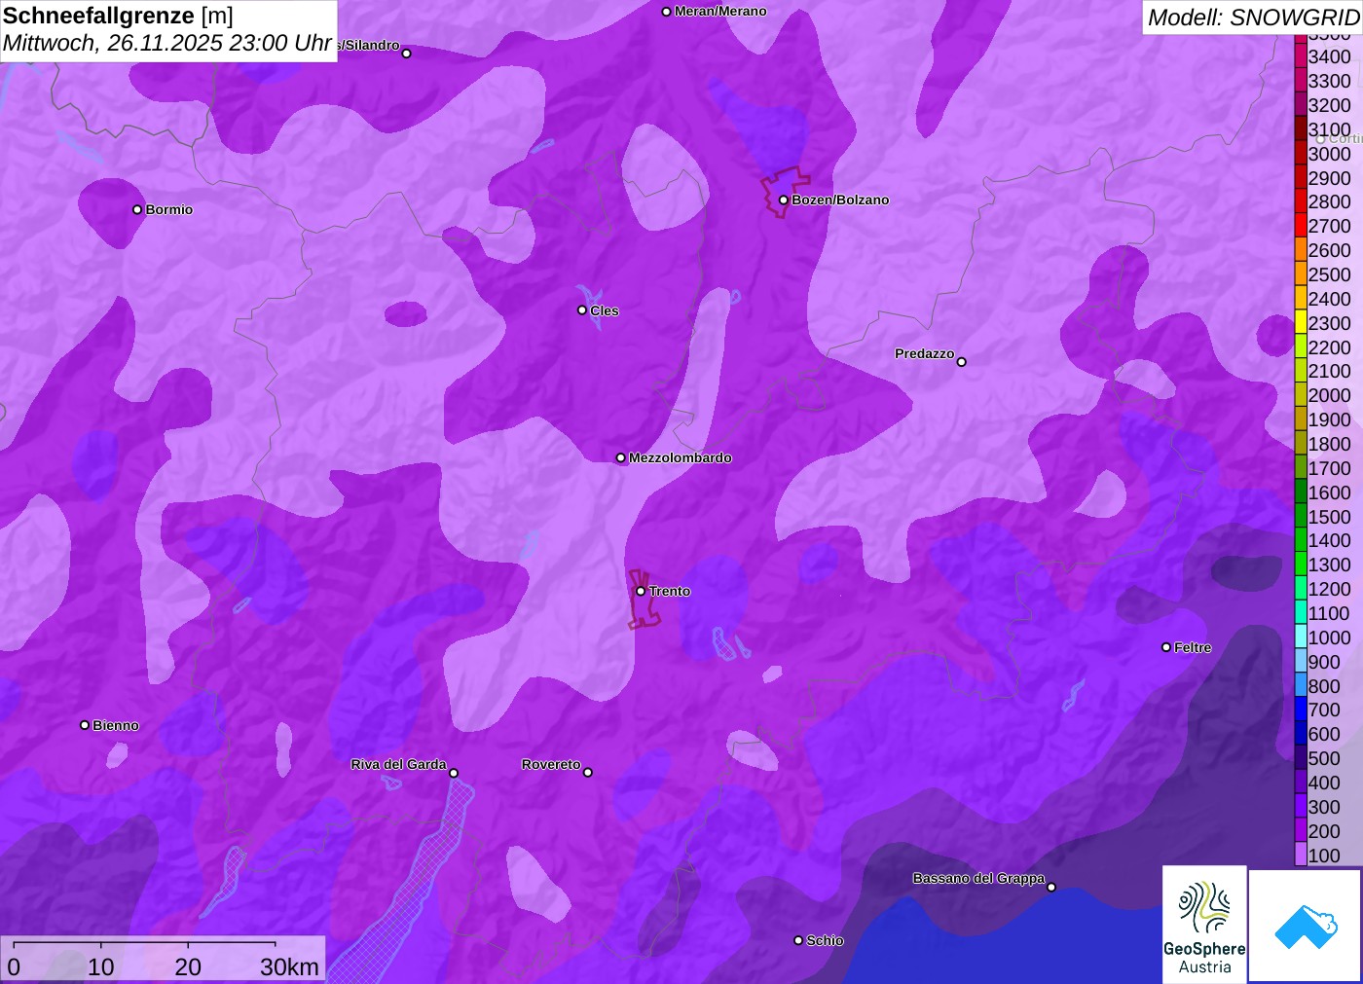Viewport: 1363px width, 984px height.
Task: Click the Bozen/Bolzano text label
Action: pos(840,200)
